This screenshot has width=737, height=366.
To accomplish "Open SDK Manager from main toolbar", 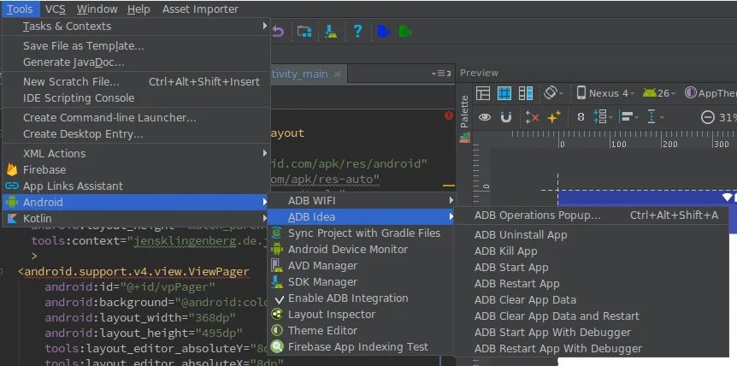I will (331, 32).
